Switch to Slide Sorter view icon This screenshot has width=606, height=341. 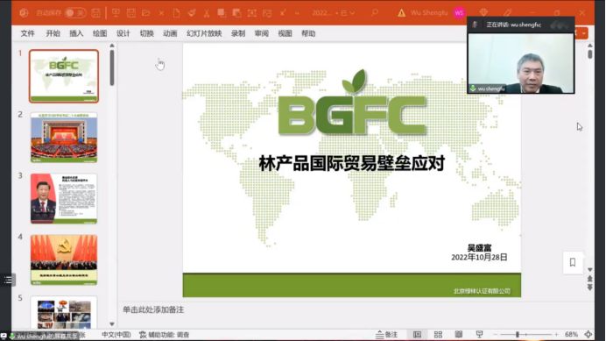(x=438, y=334)
